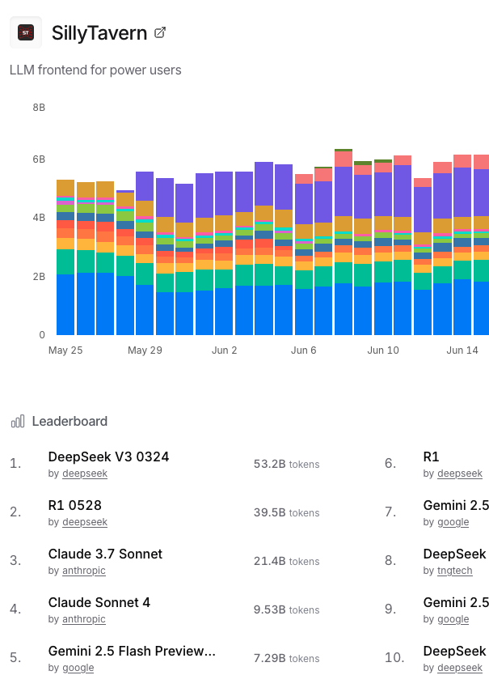The width and height of the screenshot is (489, 688).
Task: Click anthropic author under Claude Sonnet 4
Action: pos(84,619)
